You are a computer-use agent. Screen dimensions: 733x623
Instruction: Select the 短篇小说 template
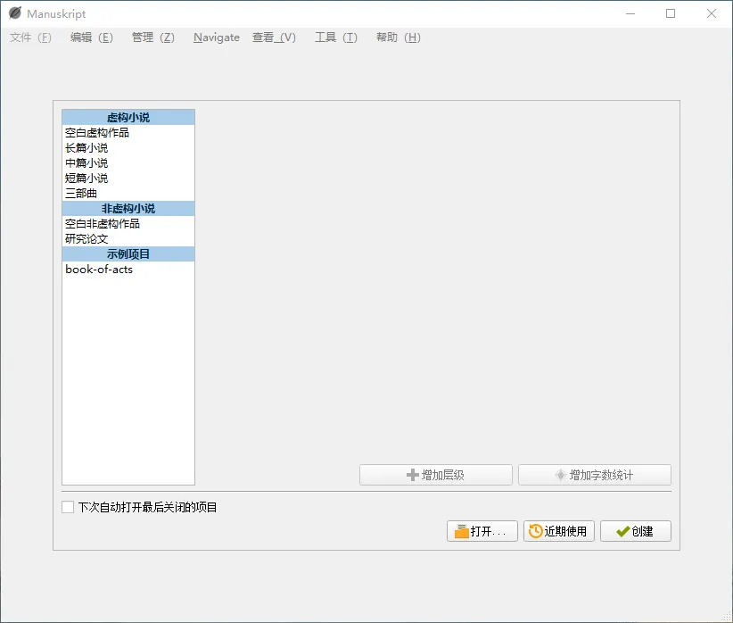point(128,179)
